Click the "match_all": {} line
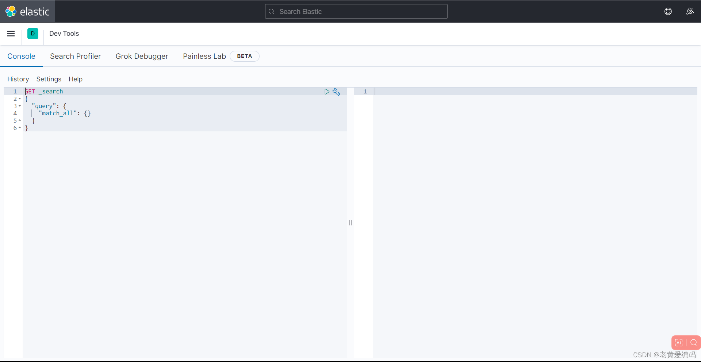 [x=65, y=113]
